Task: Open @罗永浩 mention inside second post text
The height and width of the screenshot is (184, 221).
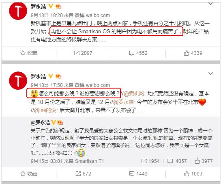Action: point(123,102)
